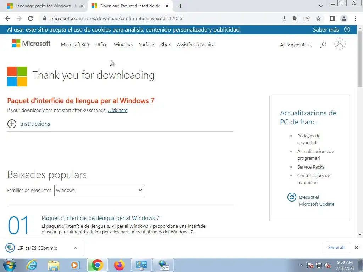The height and width of the screenshot is (272, 363).
Task: Open the Control Panel taskbar icon
Action: pyautogui.click(x=141, y=265)
